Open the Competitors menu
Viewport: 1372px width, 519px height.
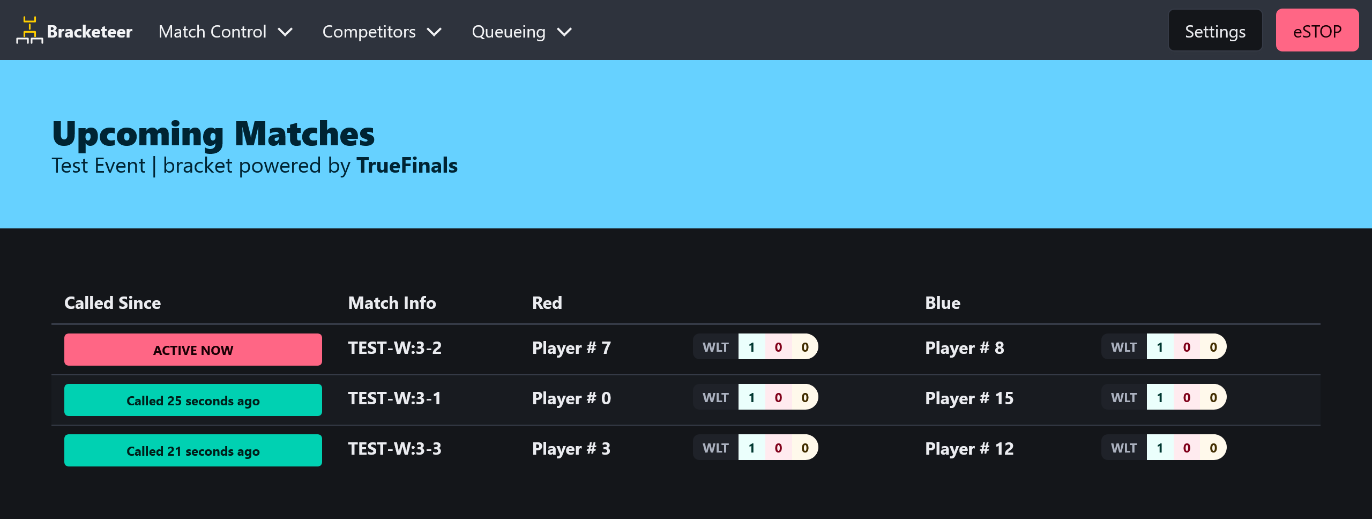[382, 32]
